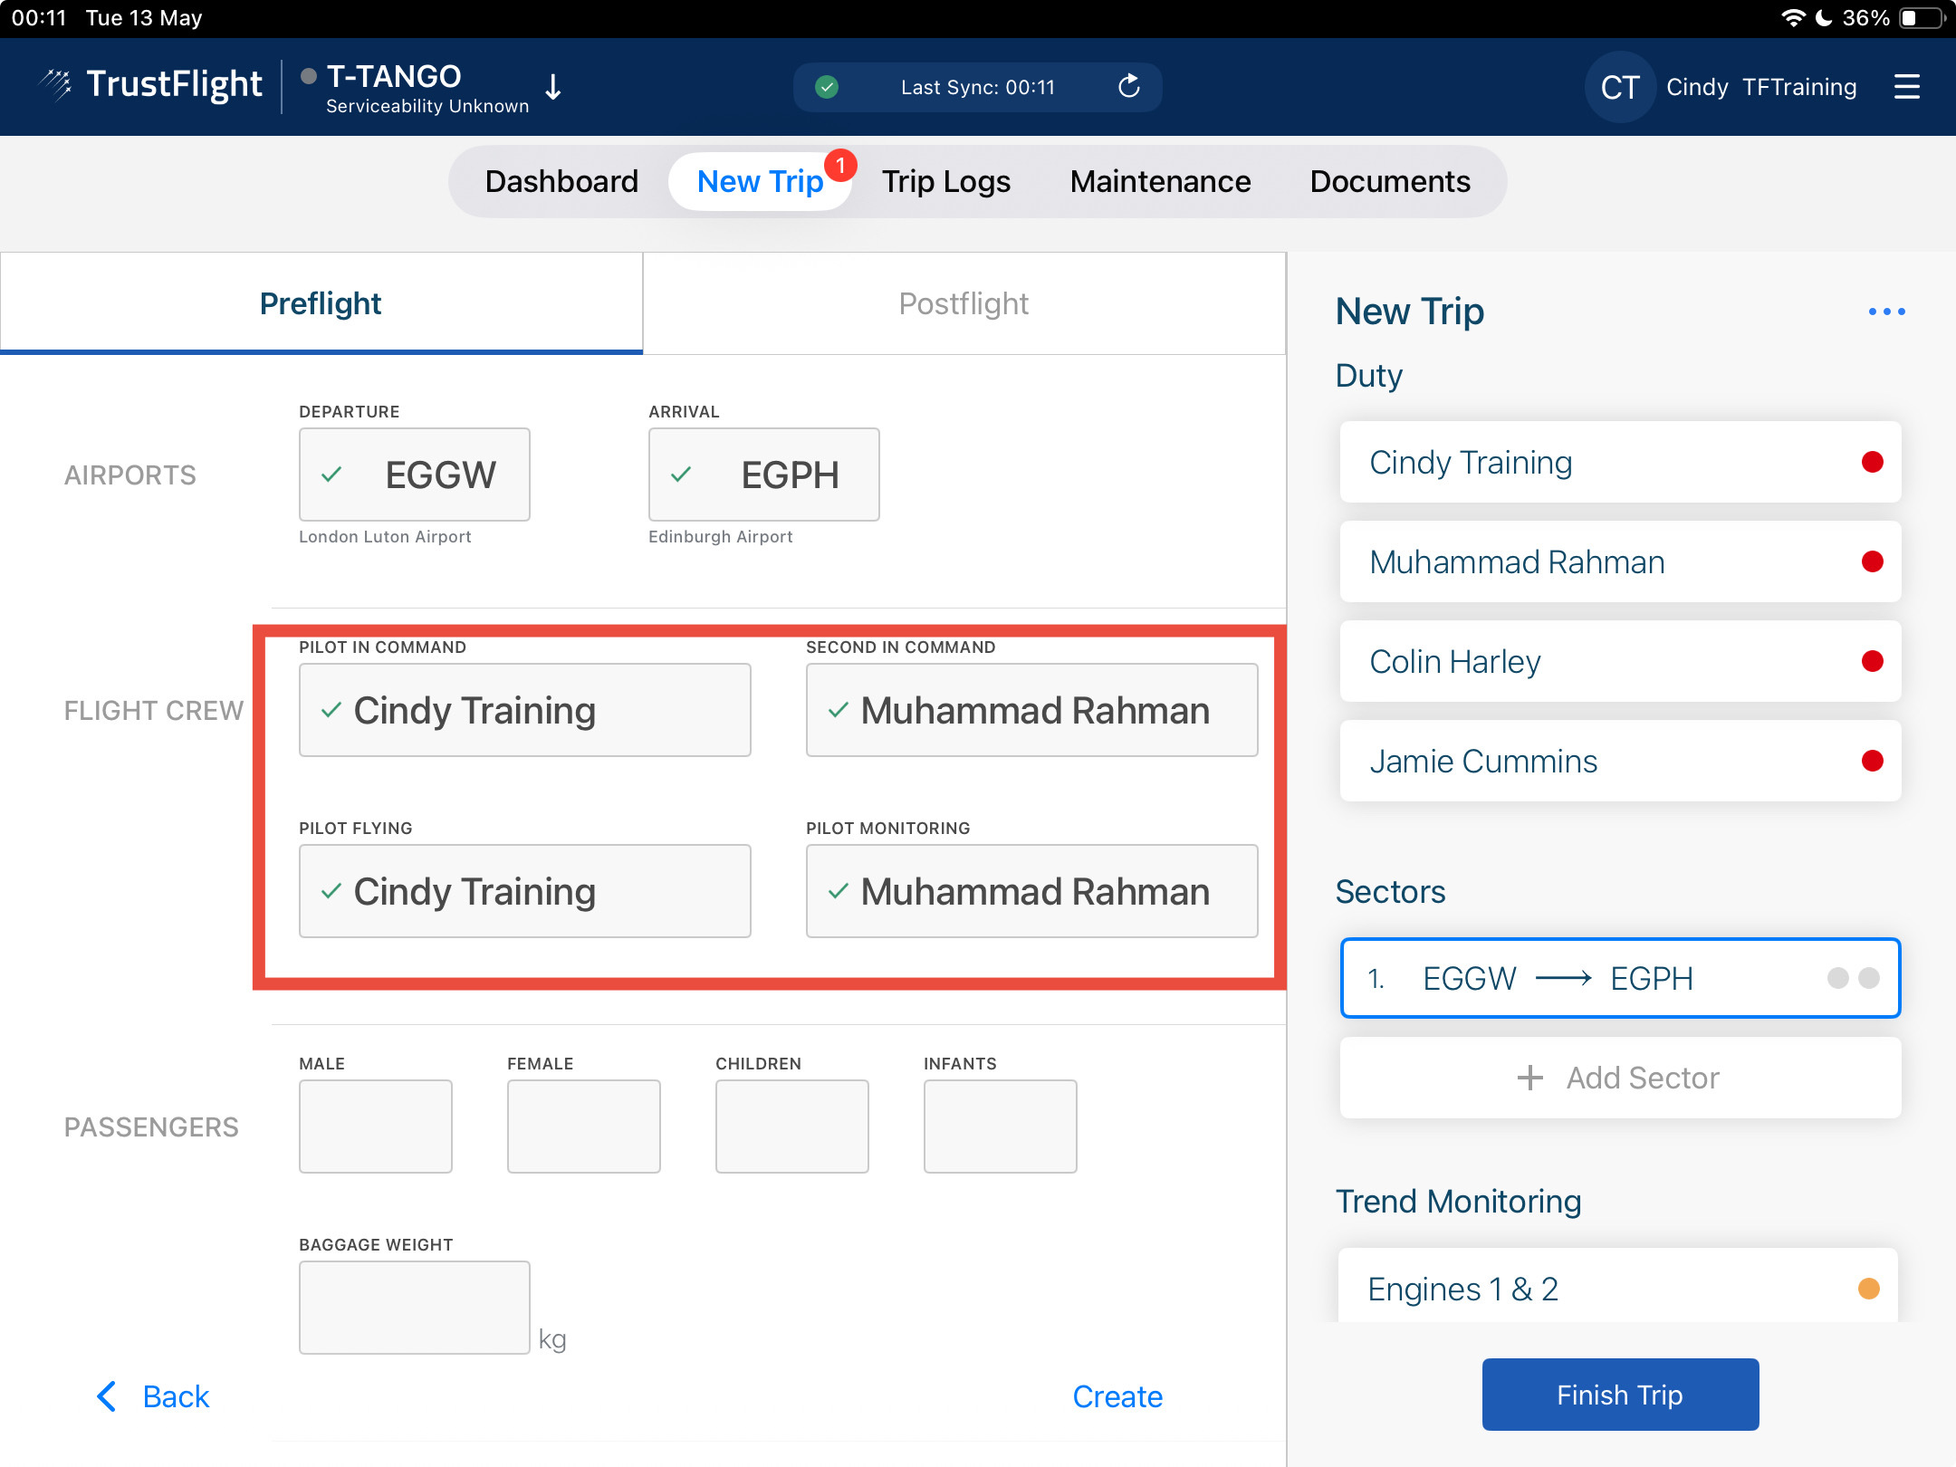This screenshot has width=1956, height=1467.
Task: Tap the New Trip notification badge
Action: point(840,166)
